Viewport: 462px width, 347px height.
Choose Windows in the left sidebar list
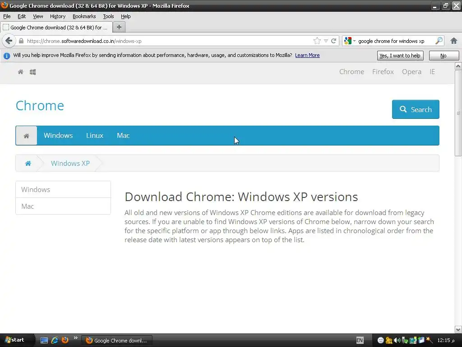(x=63, y=189)
